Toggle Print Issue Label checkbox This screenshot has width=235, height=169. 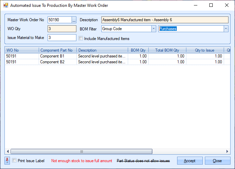14,160
